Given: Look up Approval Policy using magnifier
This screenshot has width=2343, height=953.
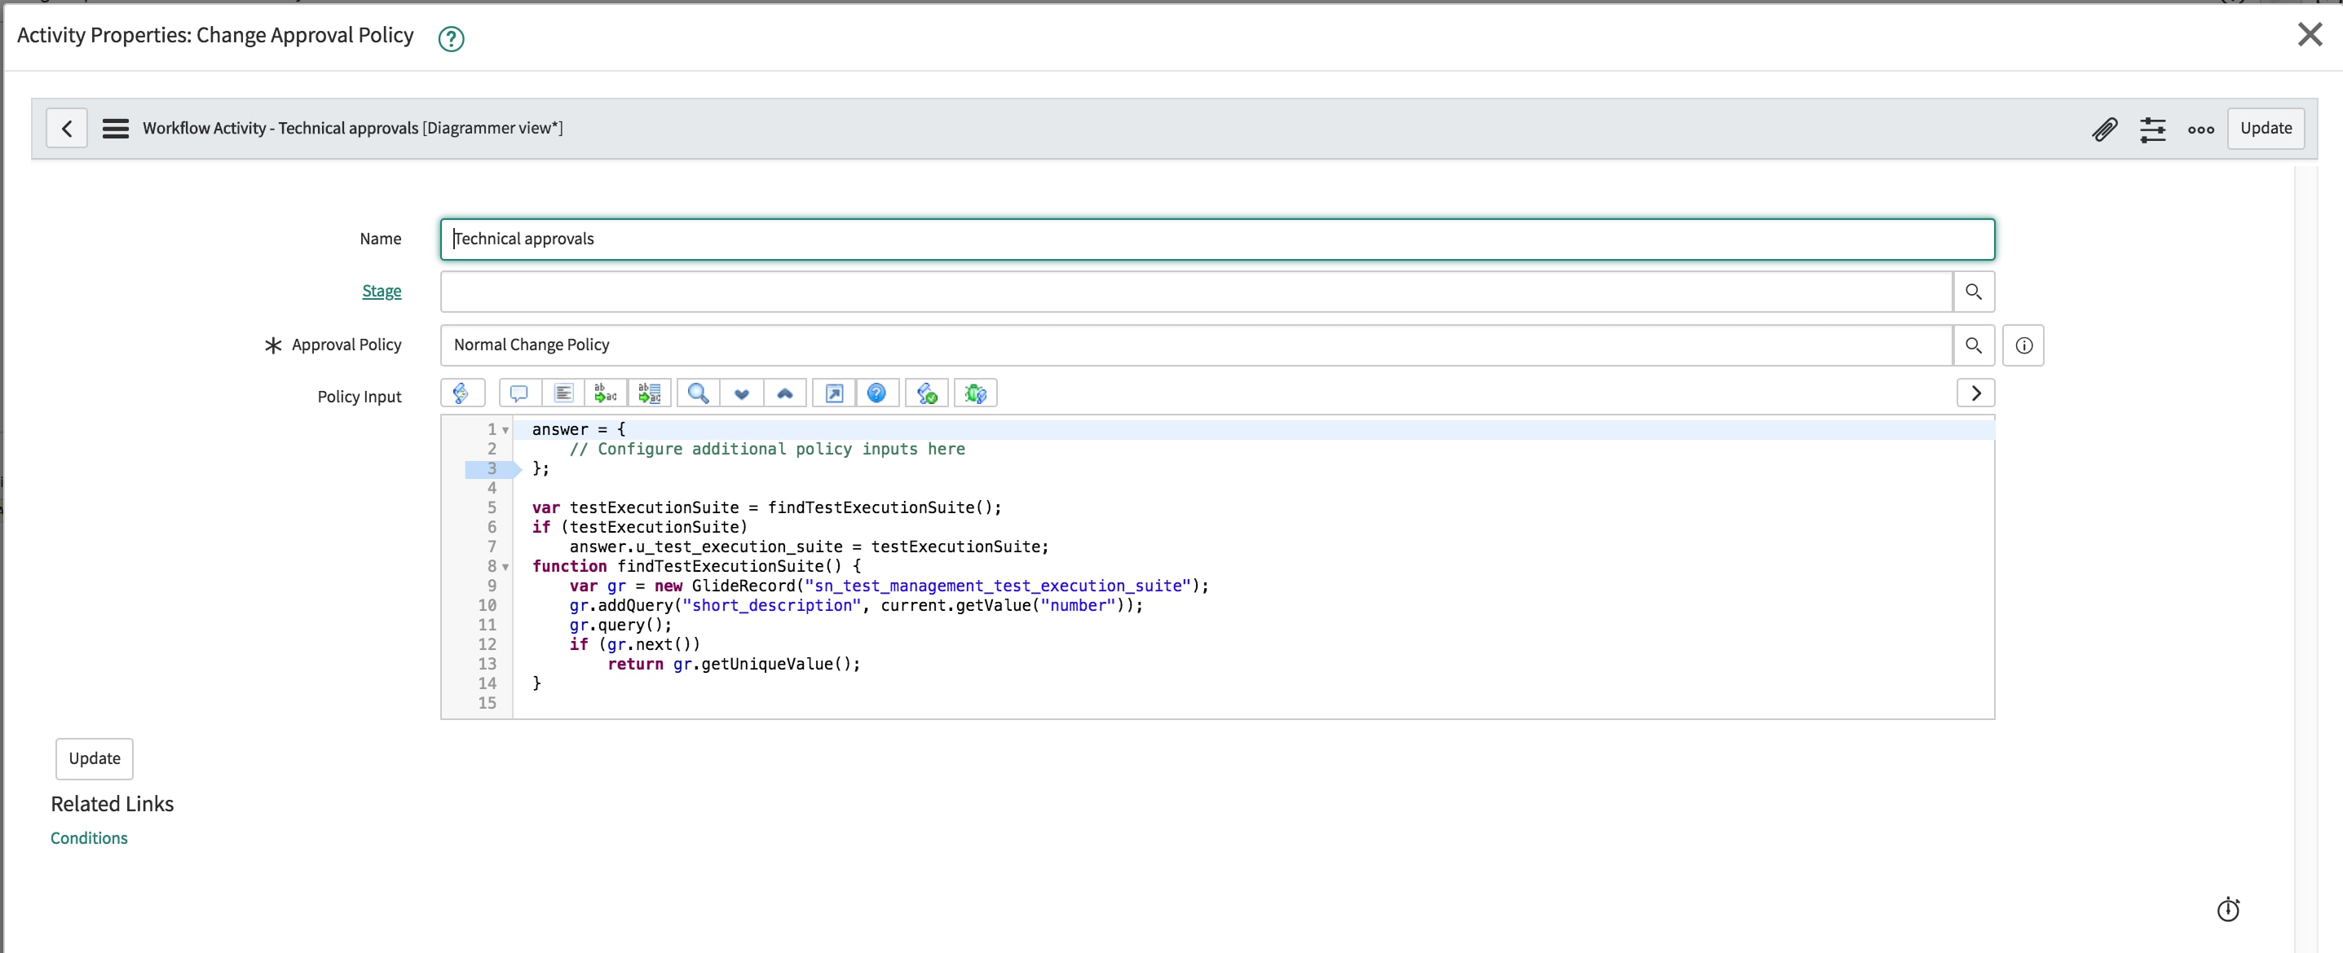Looking at the screenshot, I should 1973,345.
